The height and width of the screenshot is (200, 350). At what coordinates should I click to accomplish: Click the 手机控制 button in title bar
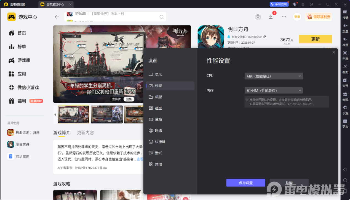click(279, 4)
